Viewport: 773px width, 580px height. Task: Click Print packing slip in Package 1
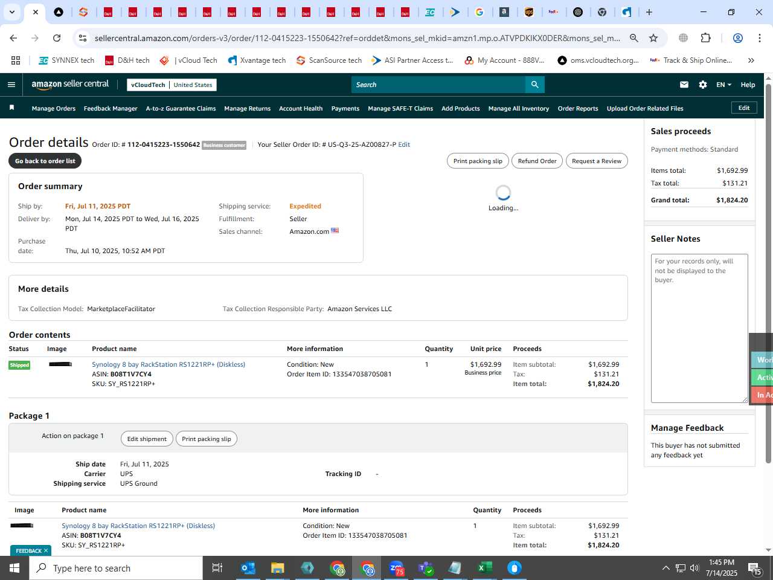[x=207, y=439]
